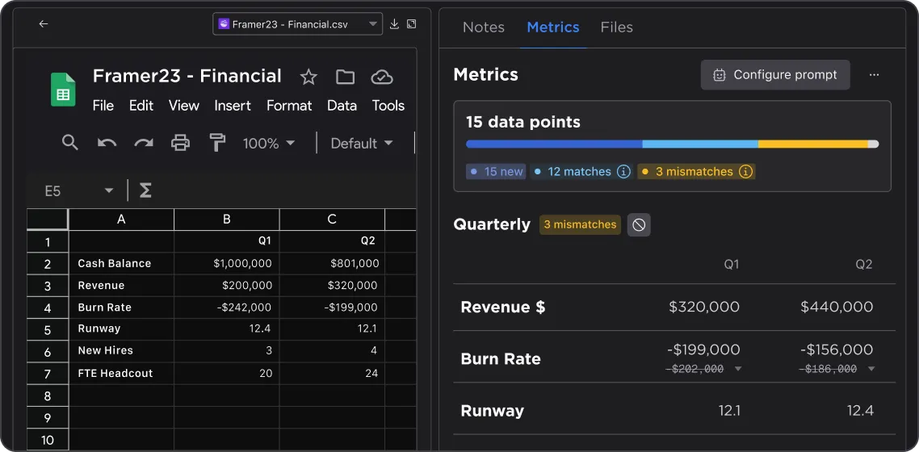Click the New Hires cell
919x452 pixels.
click(121, 351)
